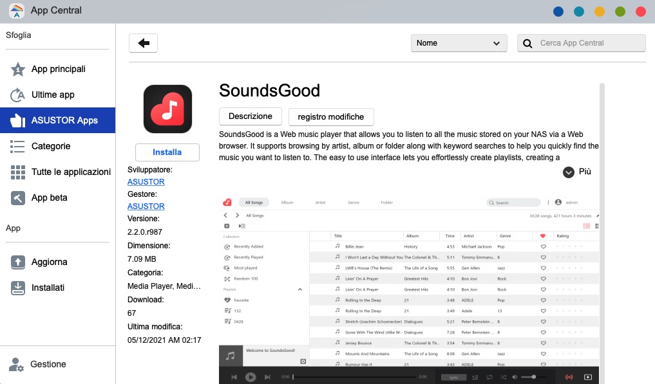Open the Nome sort dropdown
This screenshot has height=384, width=655.
[x=459, y=43]
